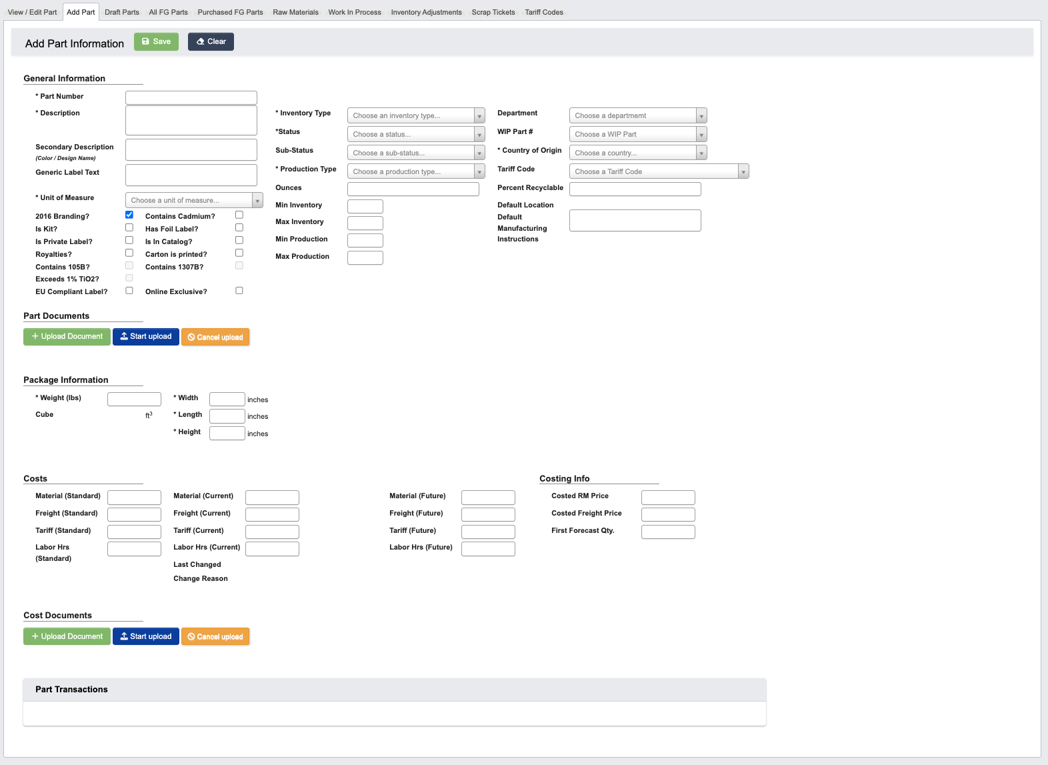The image size is (1048, 765).
Task: Open the All FG Parts tab
Action: [168, 12]
